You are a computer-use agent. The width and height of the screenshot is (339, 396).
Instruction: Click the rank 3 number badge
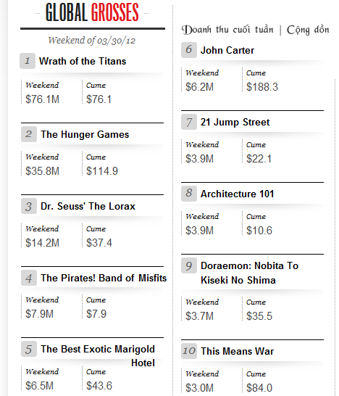pos(29,206)
